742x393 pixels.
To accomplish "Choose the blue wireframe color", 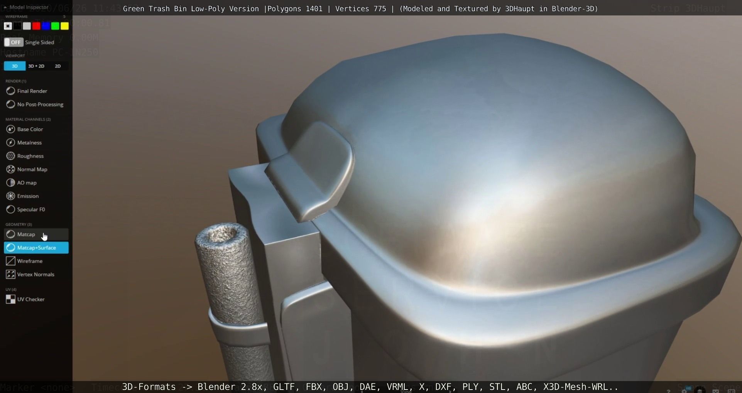I will click(46, 26).
